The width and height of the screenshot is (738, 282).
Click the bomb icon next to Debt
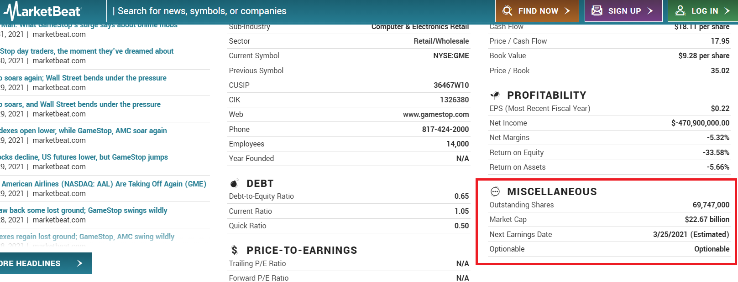click(234, 183)
